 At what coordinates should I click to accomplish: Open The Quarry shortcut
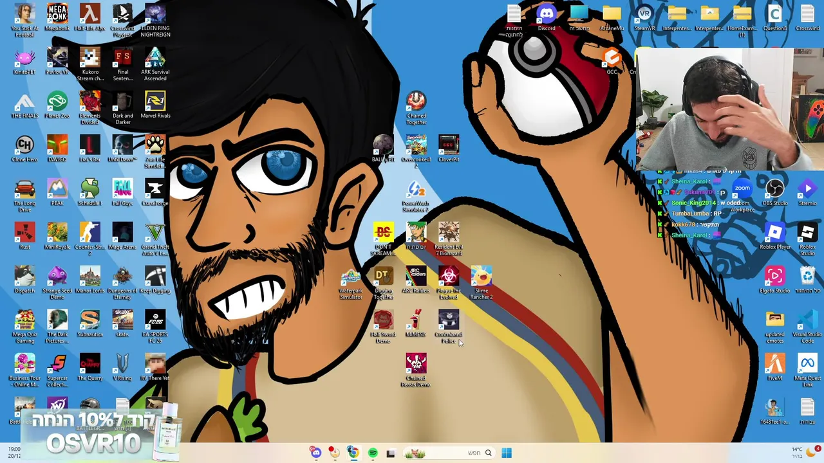click(89, 368)
